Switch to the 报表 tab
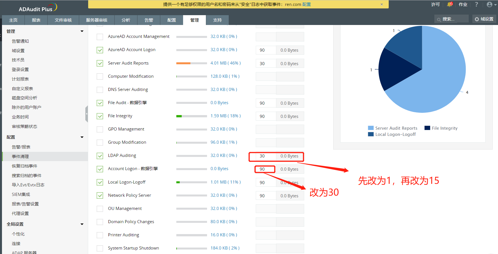The image size is (498, 254). coord(36,20)
